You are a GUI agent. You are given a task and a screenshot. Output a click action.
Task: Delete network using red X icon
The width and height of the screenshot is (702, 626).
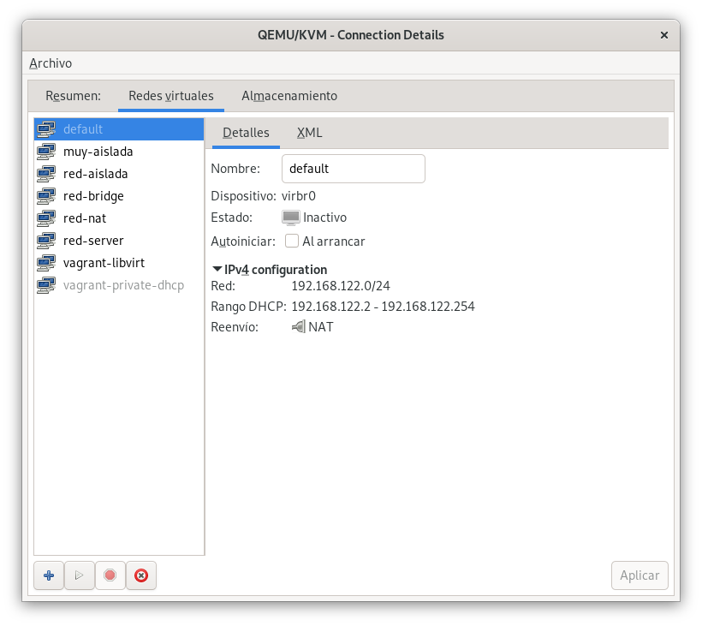click(x=141, y=575)
